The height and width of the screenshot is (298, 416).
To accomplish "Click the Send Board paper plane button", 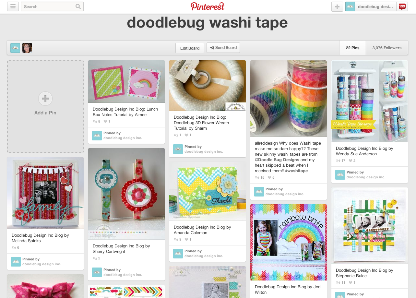I will click(223, 48).
